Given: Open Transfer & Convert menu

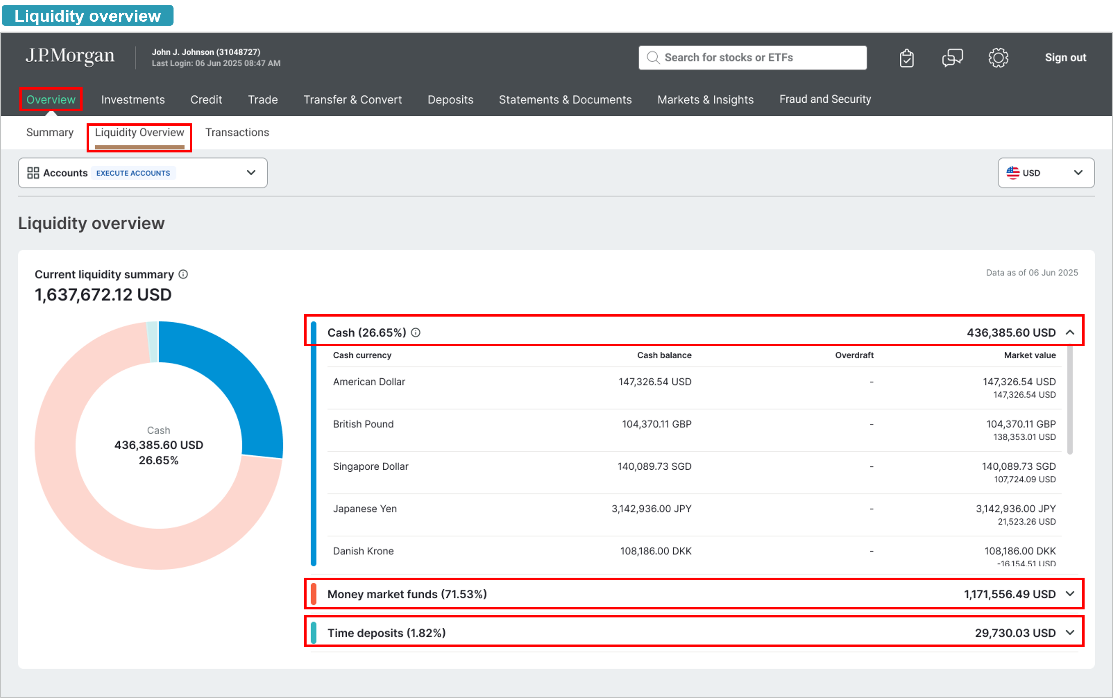Looking at the screenshot, I should pos(352,100).
